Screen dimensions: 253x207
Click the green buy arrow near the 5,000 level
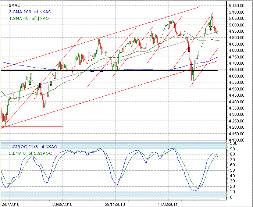210,26
